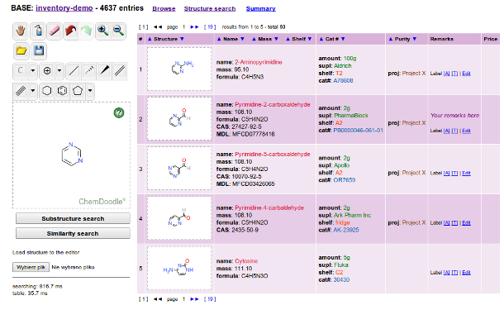
Task: Click catalog number A78608
Action: 343,80
